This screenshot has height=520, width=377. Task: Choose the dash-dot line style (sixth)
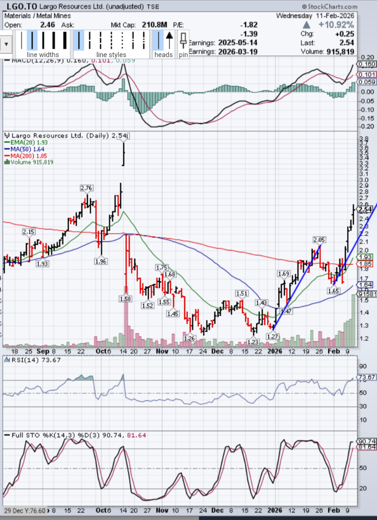(x=133, y=40)
